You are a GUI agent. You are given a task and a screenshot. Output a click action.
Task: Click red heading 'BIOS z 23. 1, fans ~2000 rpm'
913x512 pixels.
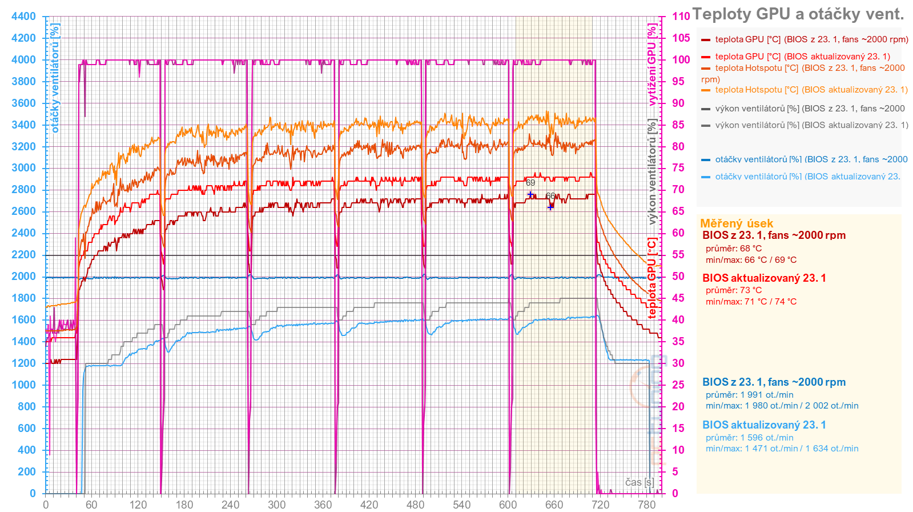pos(774,235)
